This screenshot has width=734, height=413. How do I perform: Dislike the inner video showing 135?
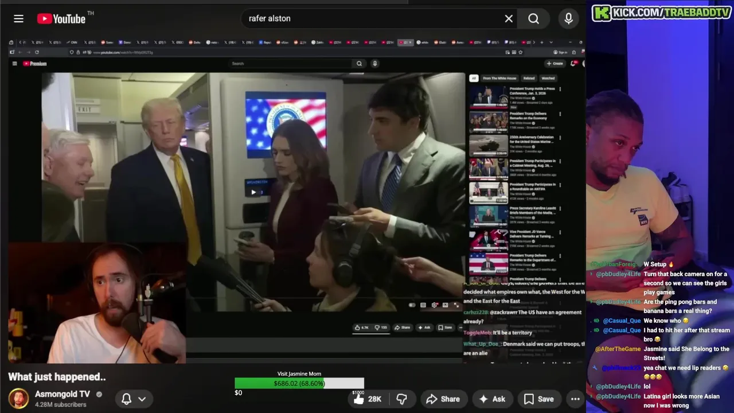[381, 328]
